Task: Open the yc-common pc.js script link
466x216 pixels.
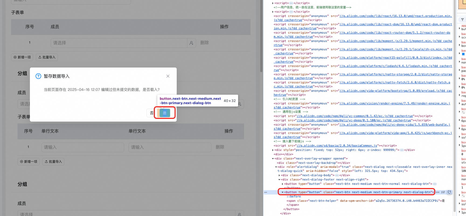Action: (x=355, y=116)
